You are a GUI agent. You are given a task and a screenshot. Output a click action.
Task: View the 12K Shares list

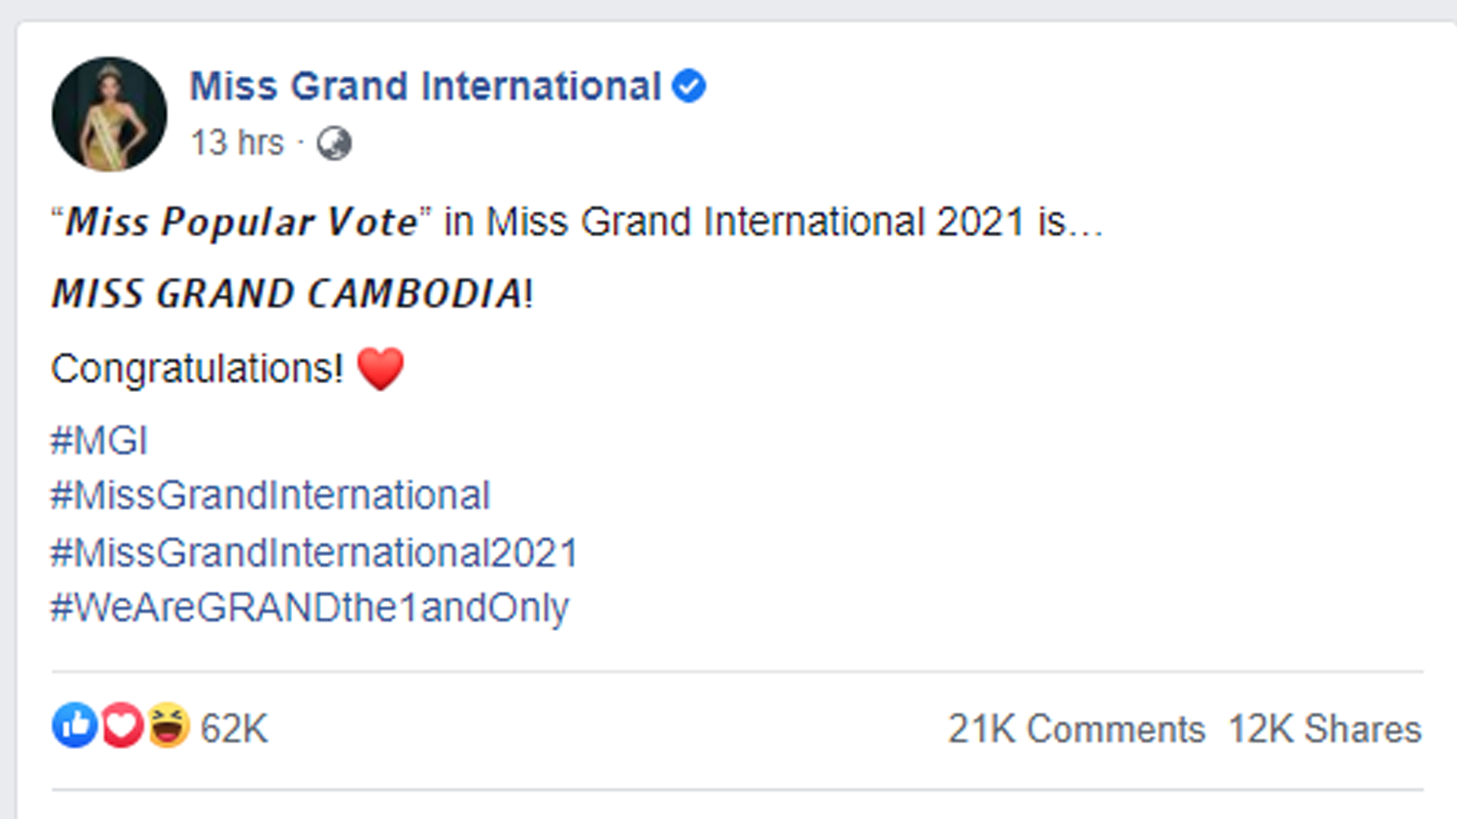tap(1324, 729)
